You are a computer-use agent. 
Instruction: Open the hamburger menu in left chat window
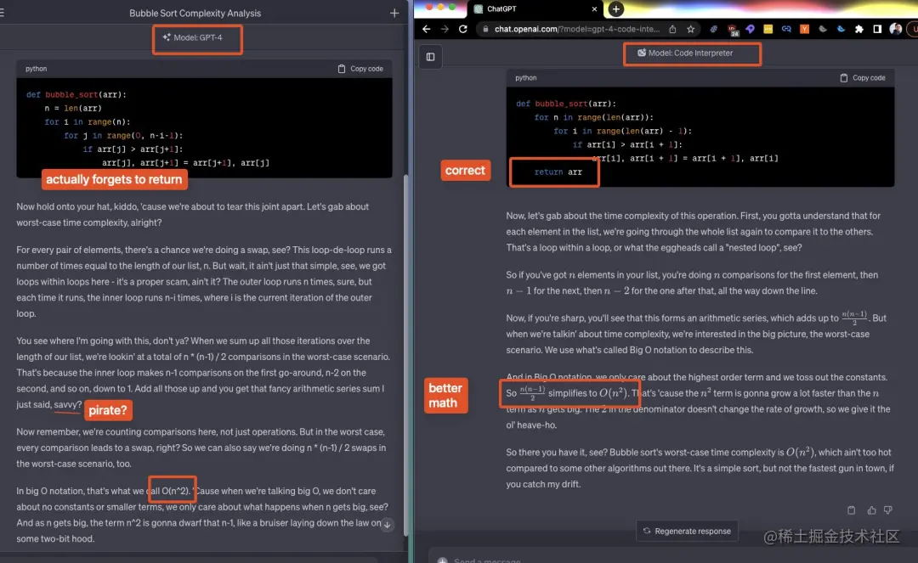[x=2, y=12]
